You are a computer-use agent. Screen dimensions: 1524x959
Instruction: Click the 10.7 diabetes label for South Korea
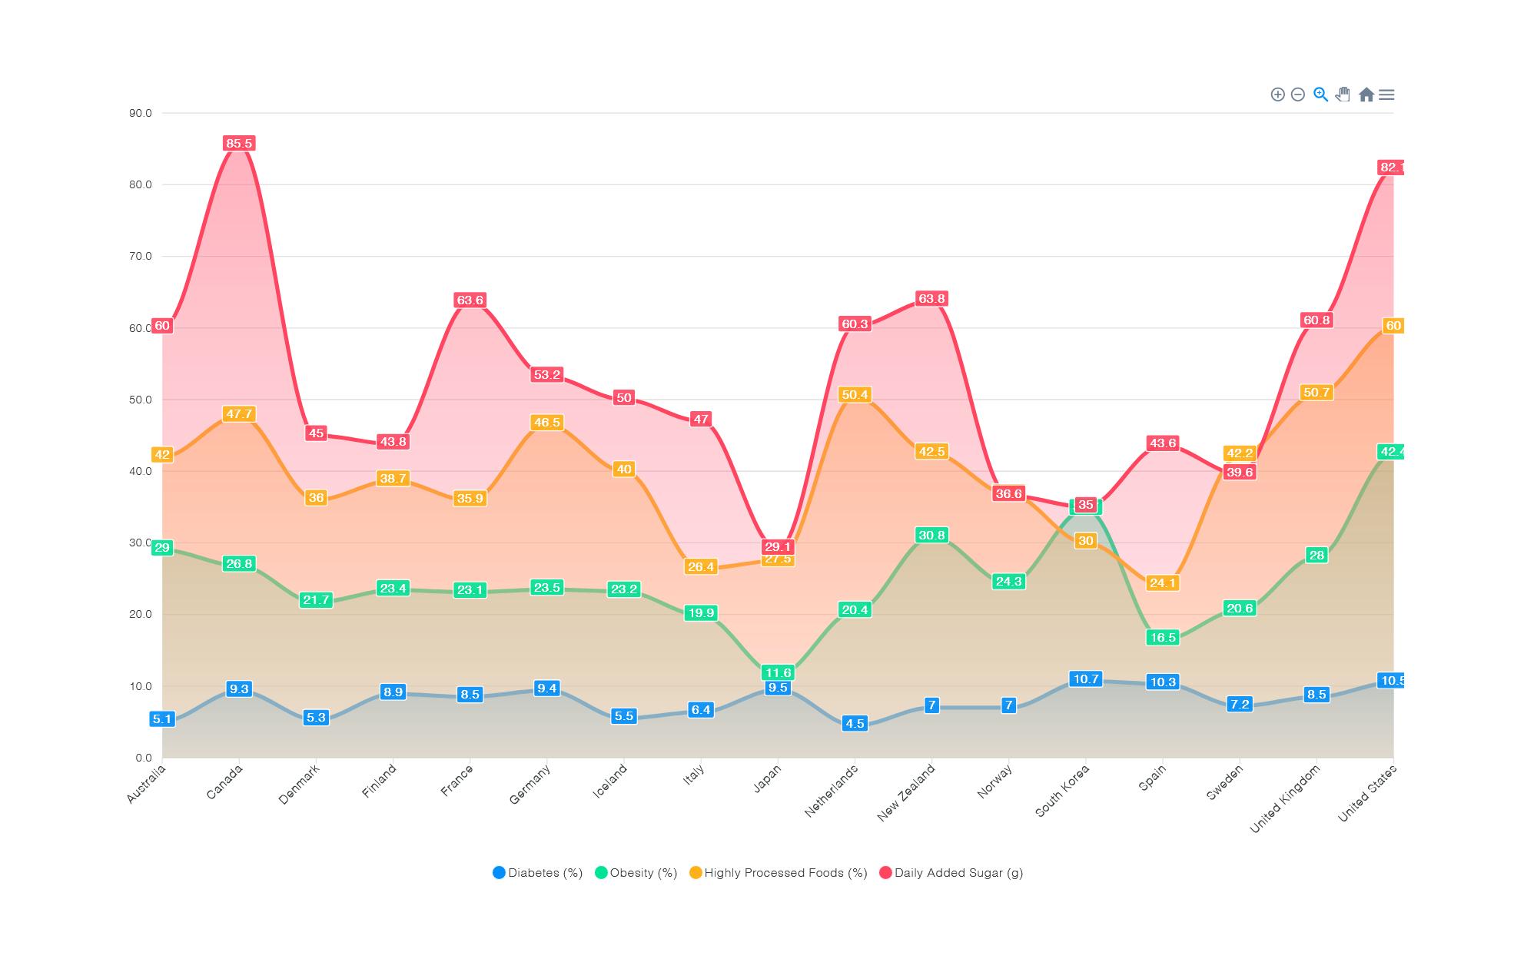[x=1085, y=679]
